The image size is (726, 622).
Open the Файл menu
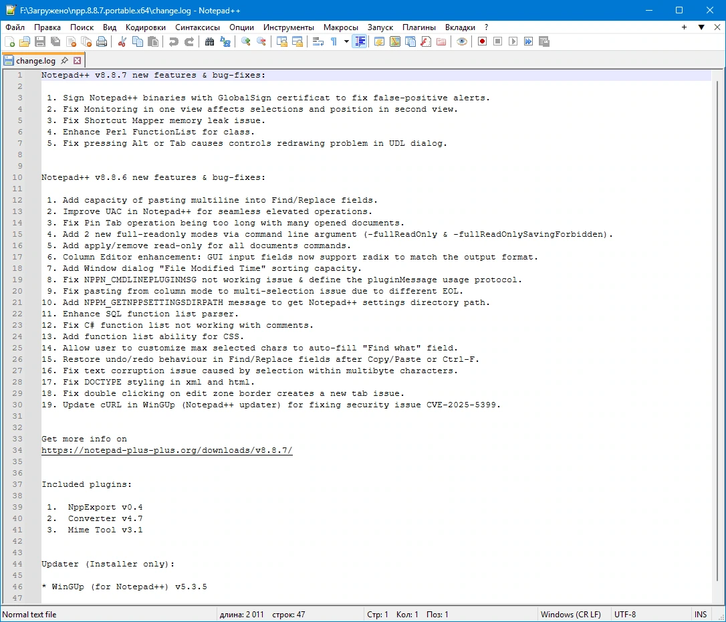15,27
